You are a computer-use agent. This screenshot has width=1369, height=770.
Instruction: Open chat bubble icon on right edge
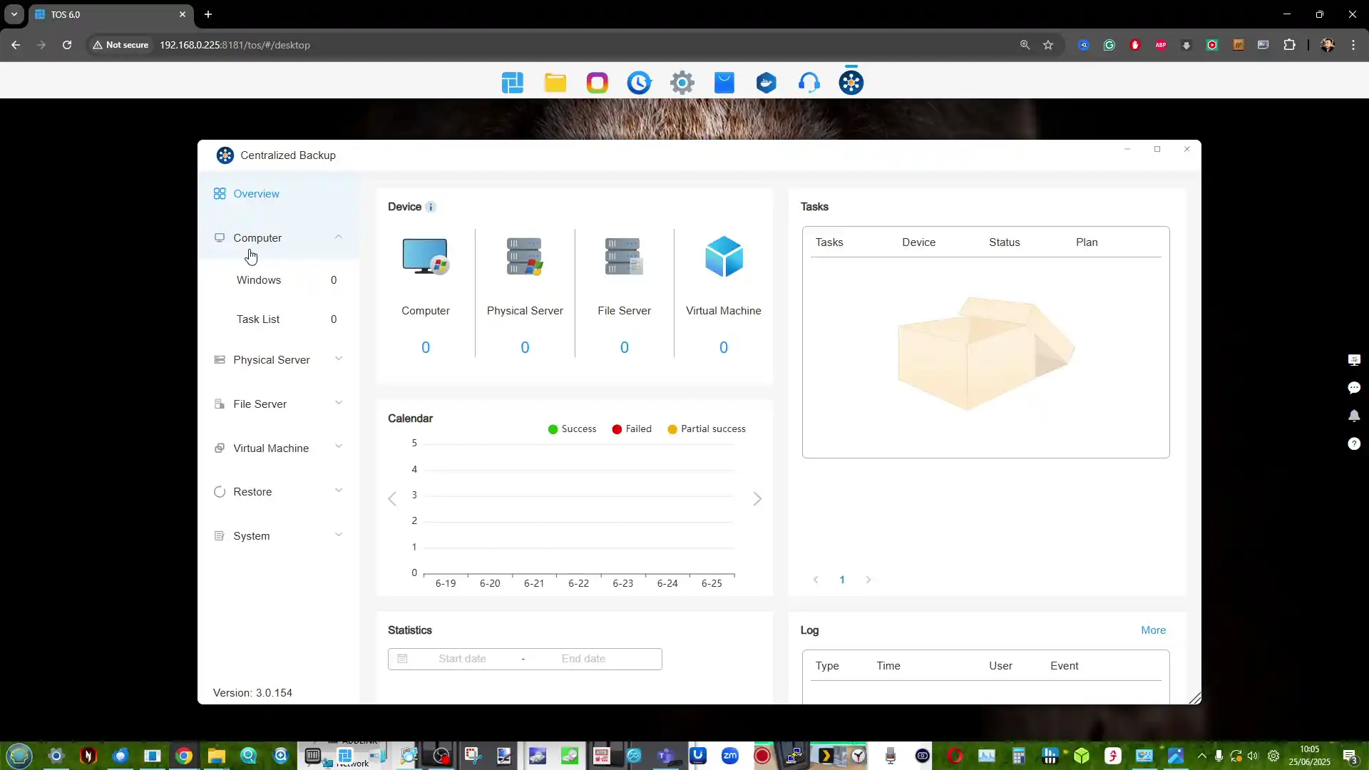[1354, 388]
